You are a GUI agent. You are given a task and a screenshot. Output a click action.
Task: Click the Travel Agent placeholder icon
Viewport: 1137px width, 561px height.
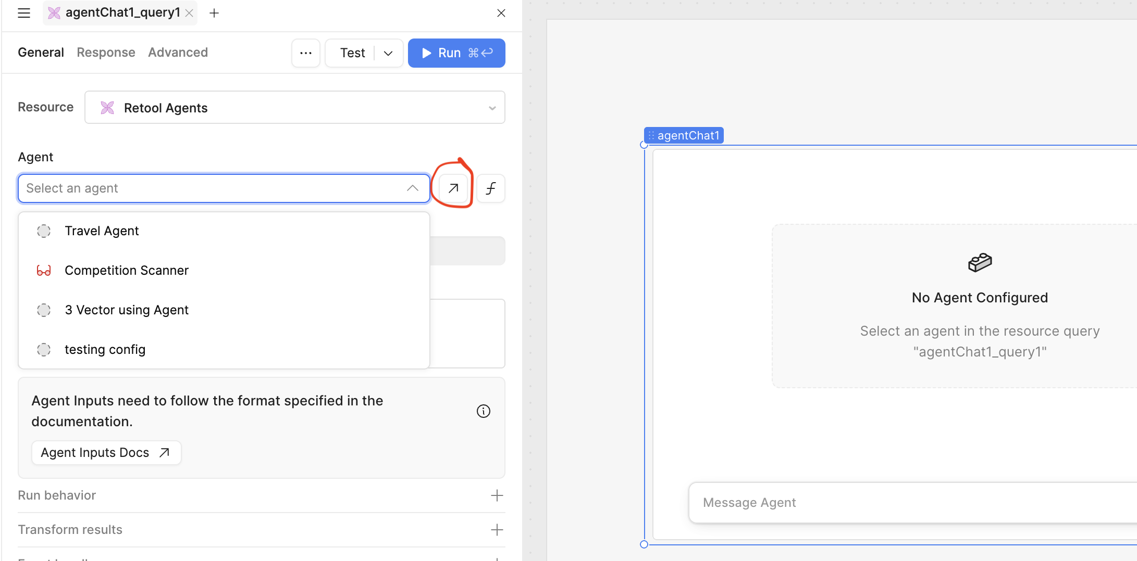coord(44,231)
